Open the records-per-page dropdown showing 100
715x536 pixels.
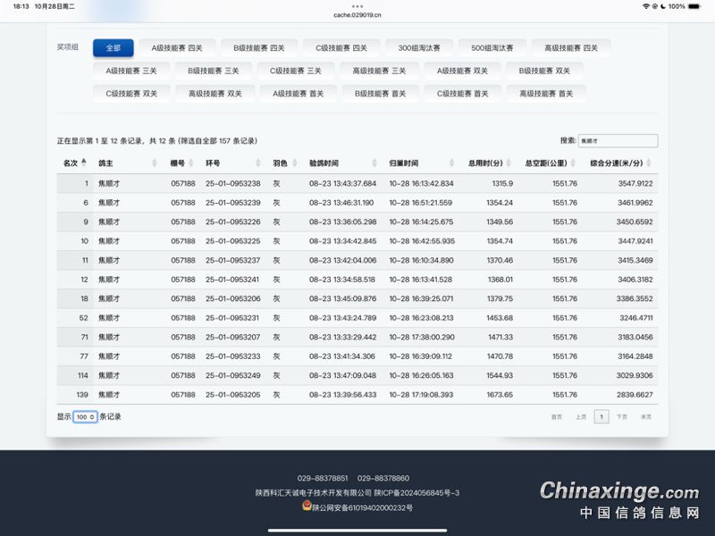coord(86,416)
